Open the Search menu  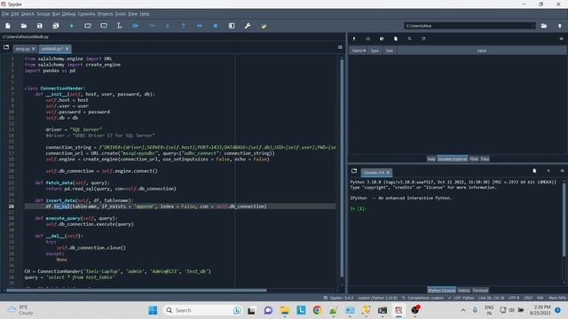[28, 14]
